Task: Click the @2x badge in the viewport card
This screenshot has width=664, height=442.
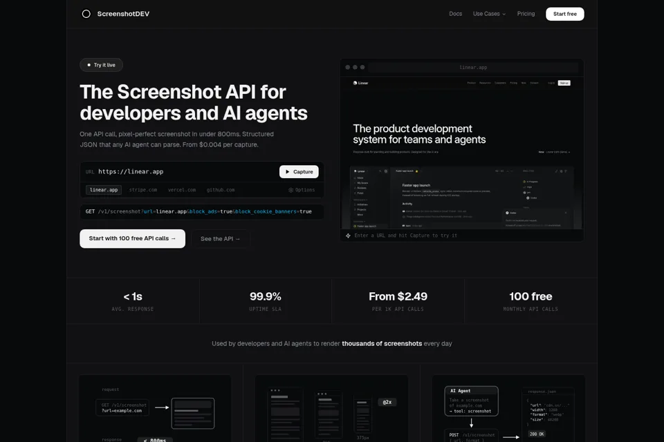Action: click(x=387, y=402)
